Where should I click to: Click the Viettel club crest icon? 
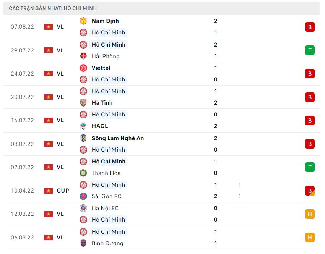(83, 68)
